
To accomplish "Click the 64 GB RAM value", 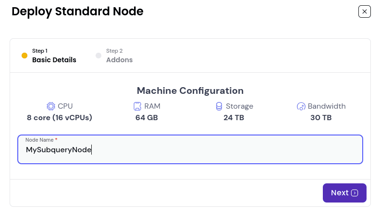I will click(147, 118).
